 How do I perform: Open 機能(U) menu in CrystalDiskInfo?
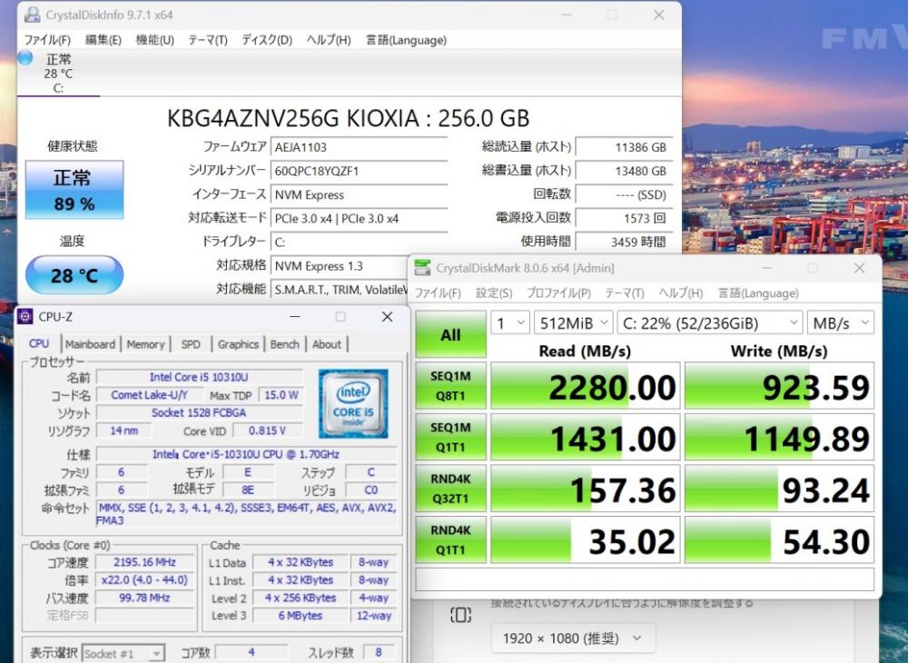[154, 40]
